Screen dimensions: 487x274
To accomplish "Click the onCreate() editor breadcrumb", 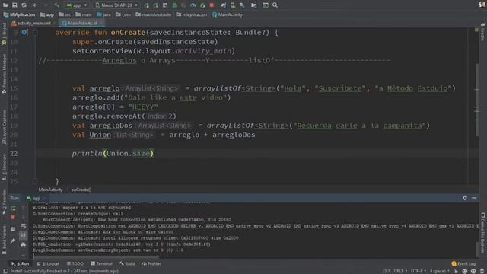I will [x=81, y=190].
